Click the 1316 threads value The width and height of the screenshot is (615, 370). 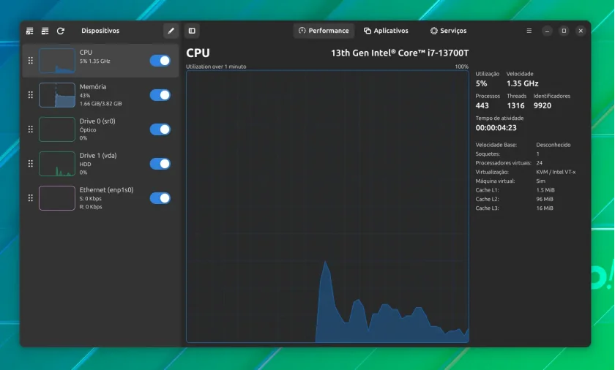coord(515,106)
